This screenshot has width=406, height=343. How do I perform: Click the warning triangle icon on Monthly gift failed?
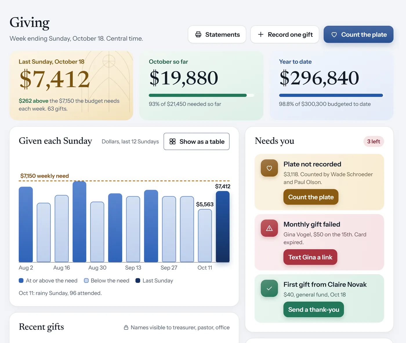point(269,228)
